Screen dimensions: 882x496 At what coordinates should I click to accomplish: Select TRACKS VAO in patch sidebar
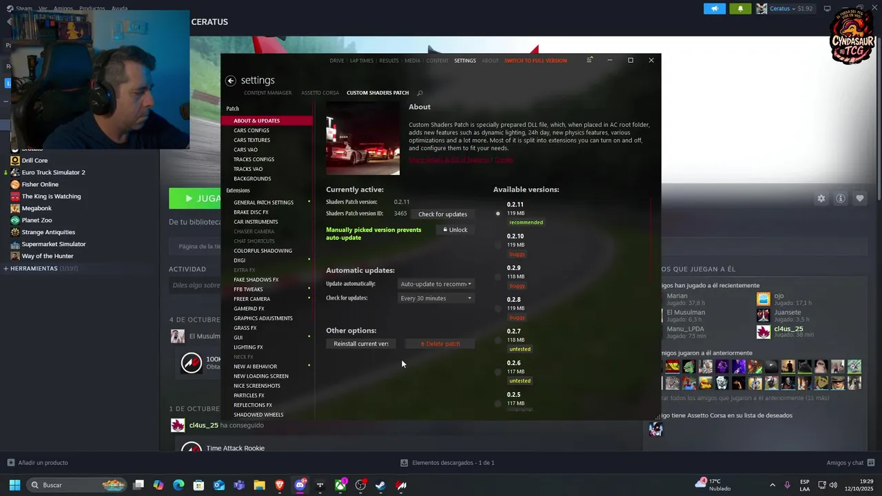click(248, 169)
